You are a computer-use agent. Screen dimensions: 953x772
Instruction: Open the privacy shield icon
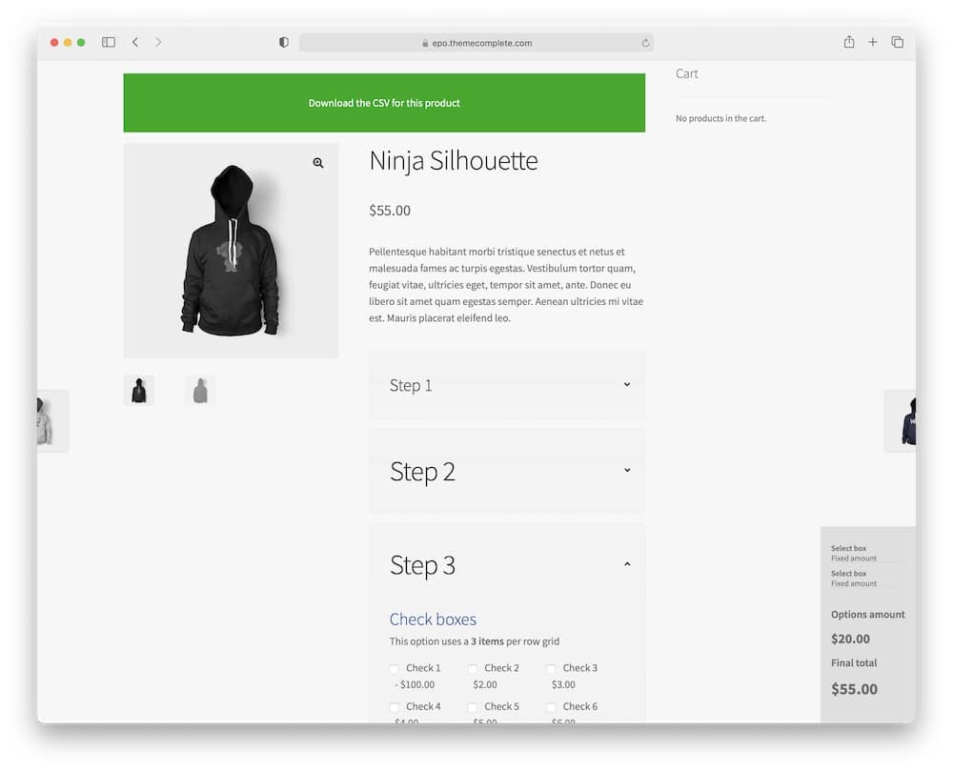tap(283, 42)
